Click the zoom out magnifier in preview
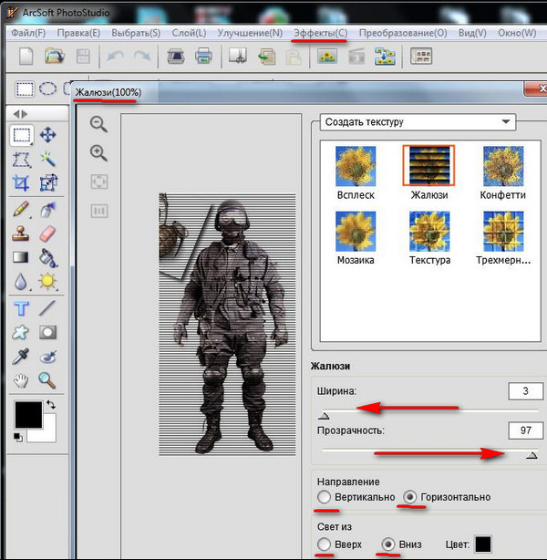The image size is (547, 560). click(98, 124)
